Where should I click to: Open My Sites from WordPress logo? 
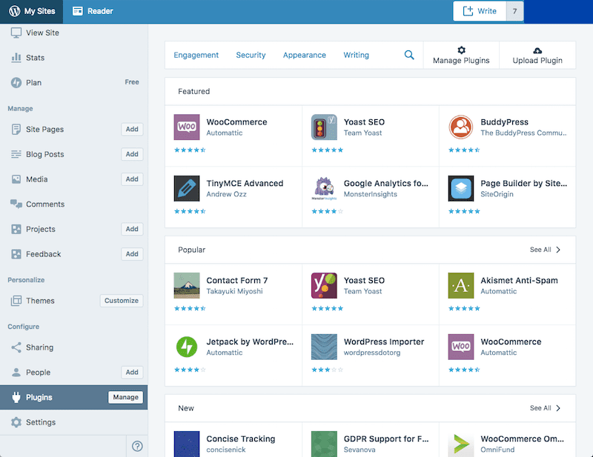point(14,11)
